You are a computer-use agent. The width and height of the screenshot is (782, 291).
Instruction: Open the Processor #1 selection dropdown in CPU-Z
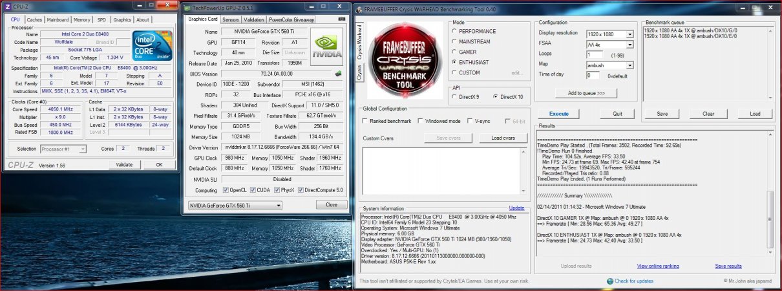pos(65,149)
